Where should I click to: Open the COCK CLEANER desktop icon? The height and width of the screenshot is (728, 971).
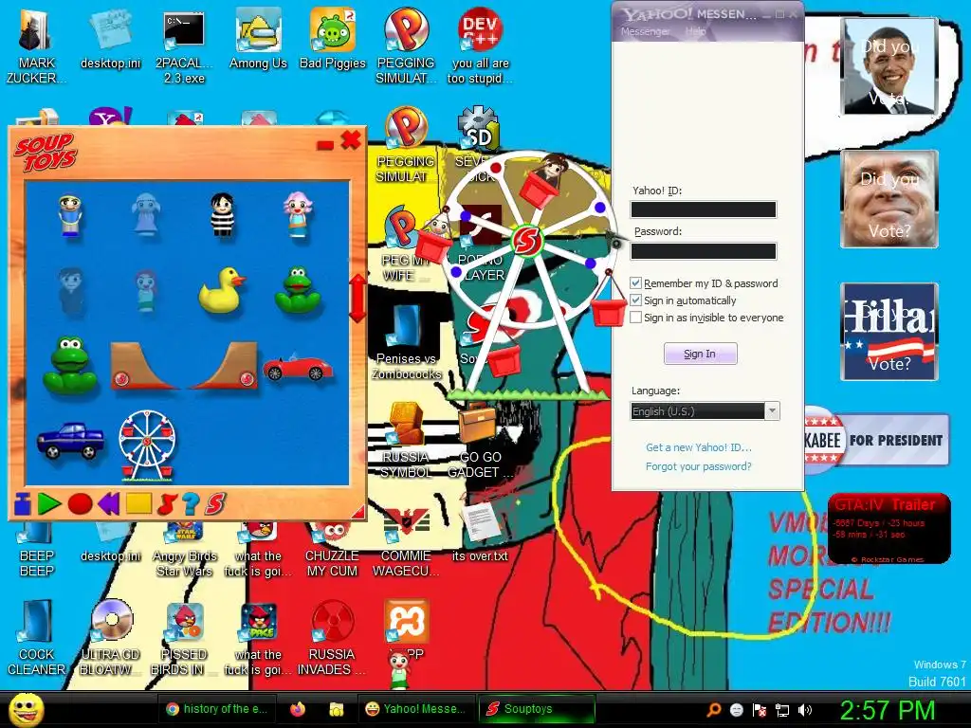pyautogui.click(x=37, y=638)
